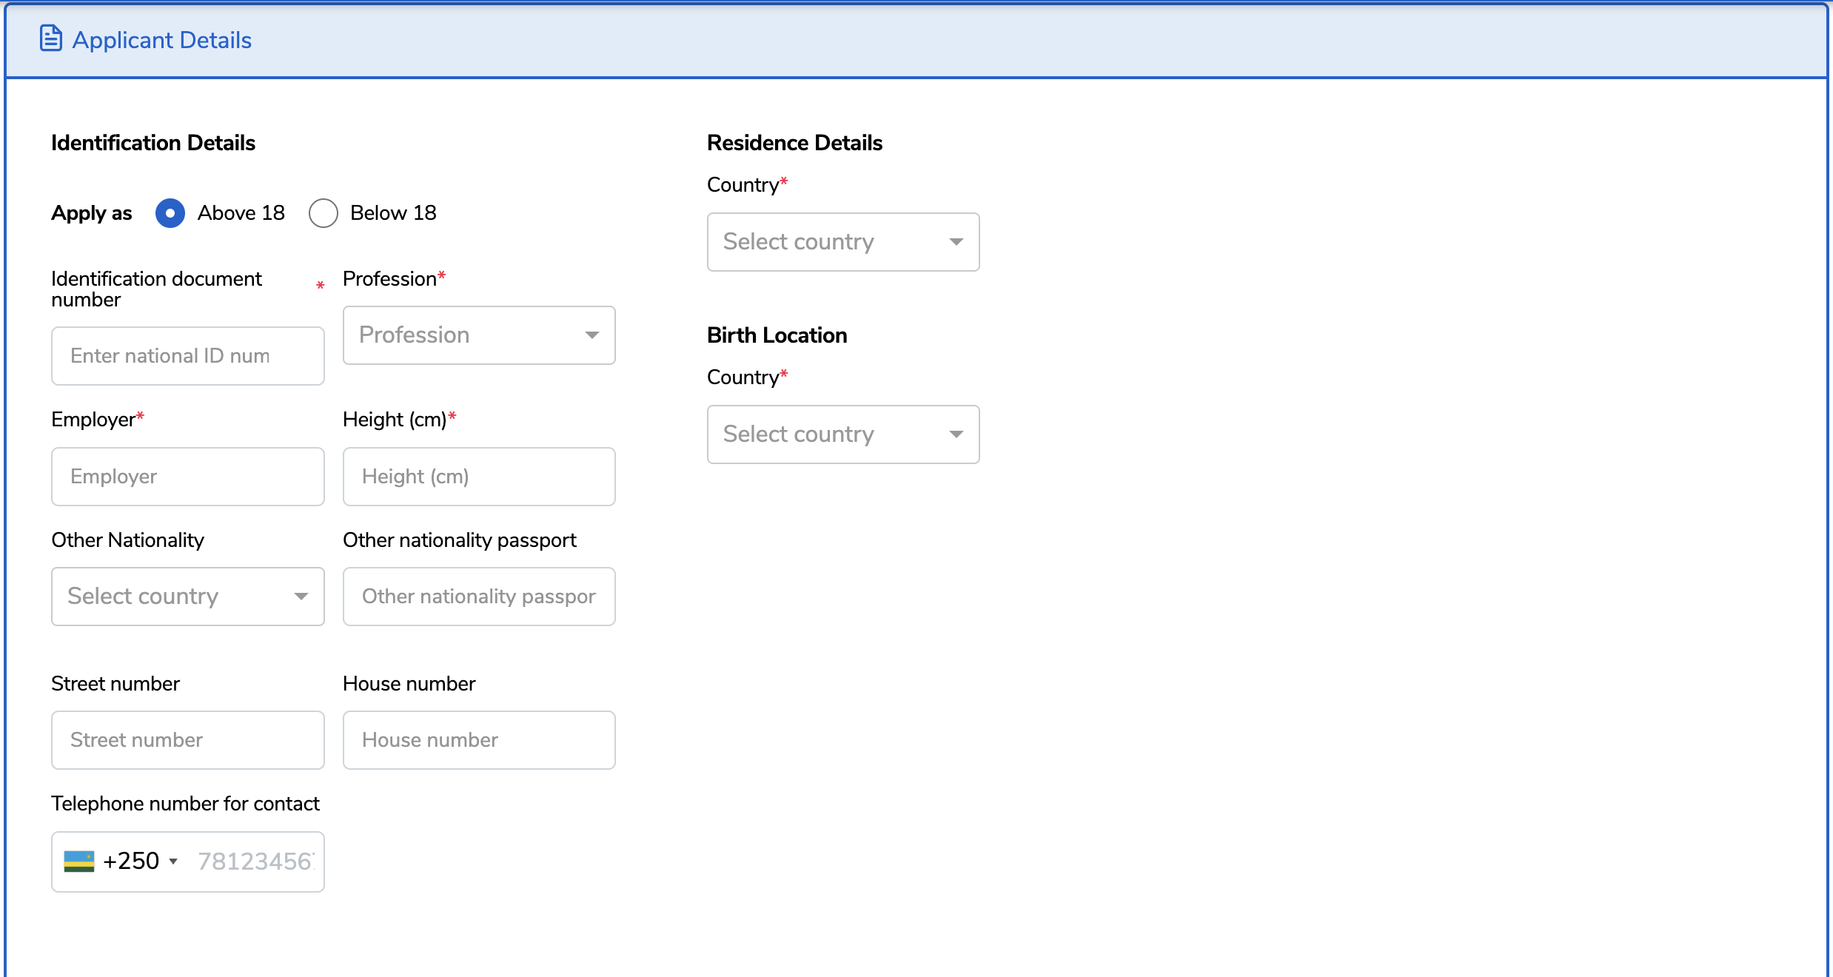Focus the national ID number field

coord(187,356)
